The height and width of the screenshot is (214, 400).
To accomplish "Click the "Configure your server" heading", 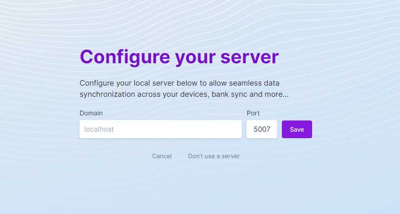I will pyautogui.click(x=179, y=57).
